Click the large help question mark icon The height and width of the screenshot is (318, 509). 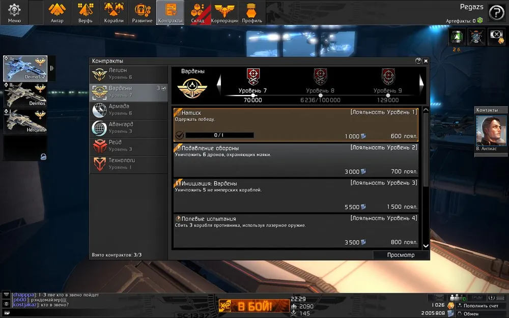(x=496, y=13)
